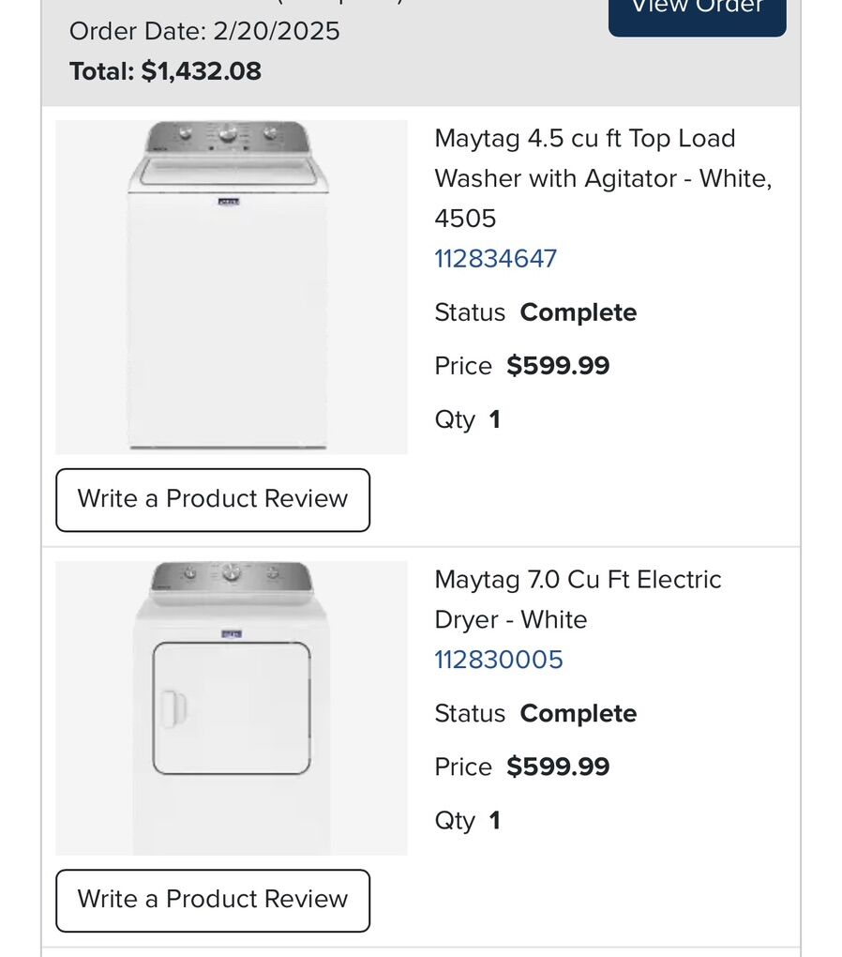Write a Product Review for the washer
This screenshot has height=957, width=842.
pos(213,499)
